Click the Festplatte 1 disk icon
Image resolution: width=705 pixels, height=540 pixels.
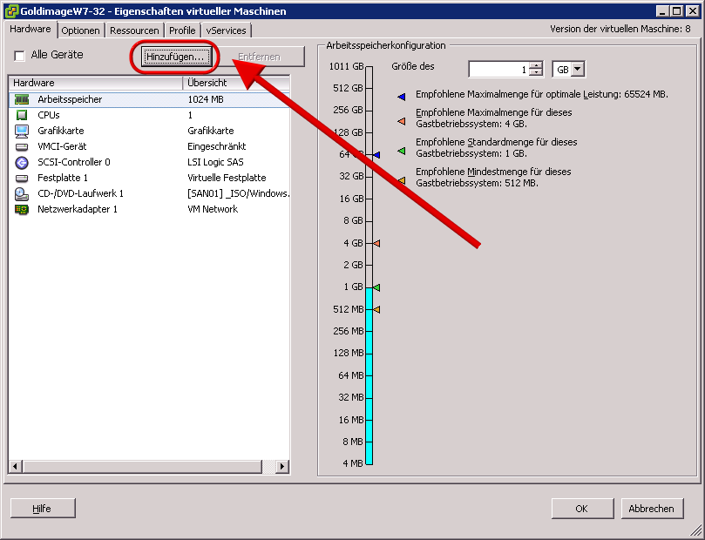tap(22, 178)
